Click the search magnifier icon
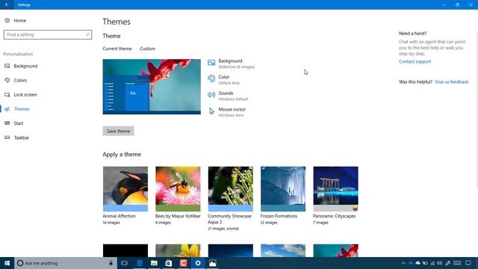 click(87, 34)
